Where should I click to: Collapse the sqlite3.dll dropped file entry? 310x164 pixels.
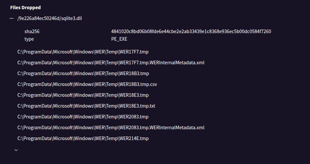coord(11,18)
